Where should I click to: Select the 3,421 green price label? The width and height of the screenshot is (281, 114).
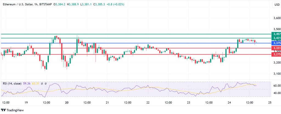click(276, 38)
